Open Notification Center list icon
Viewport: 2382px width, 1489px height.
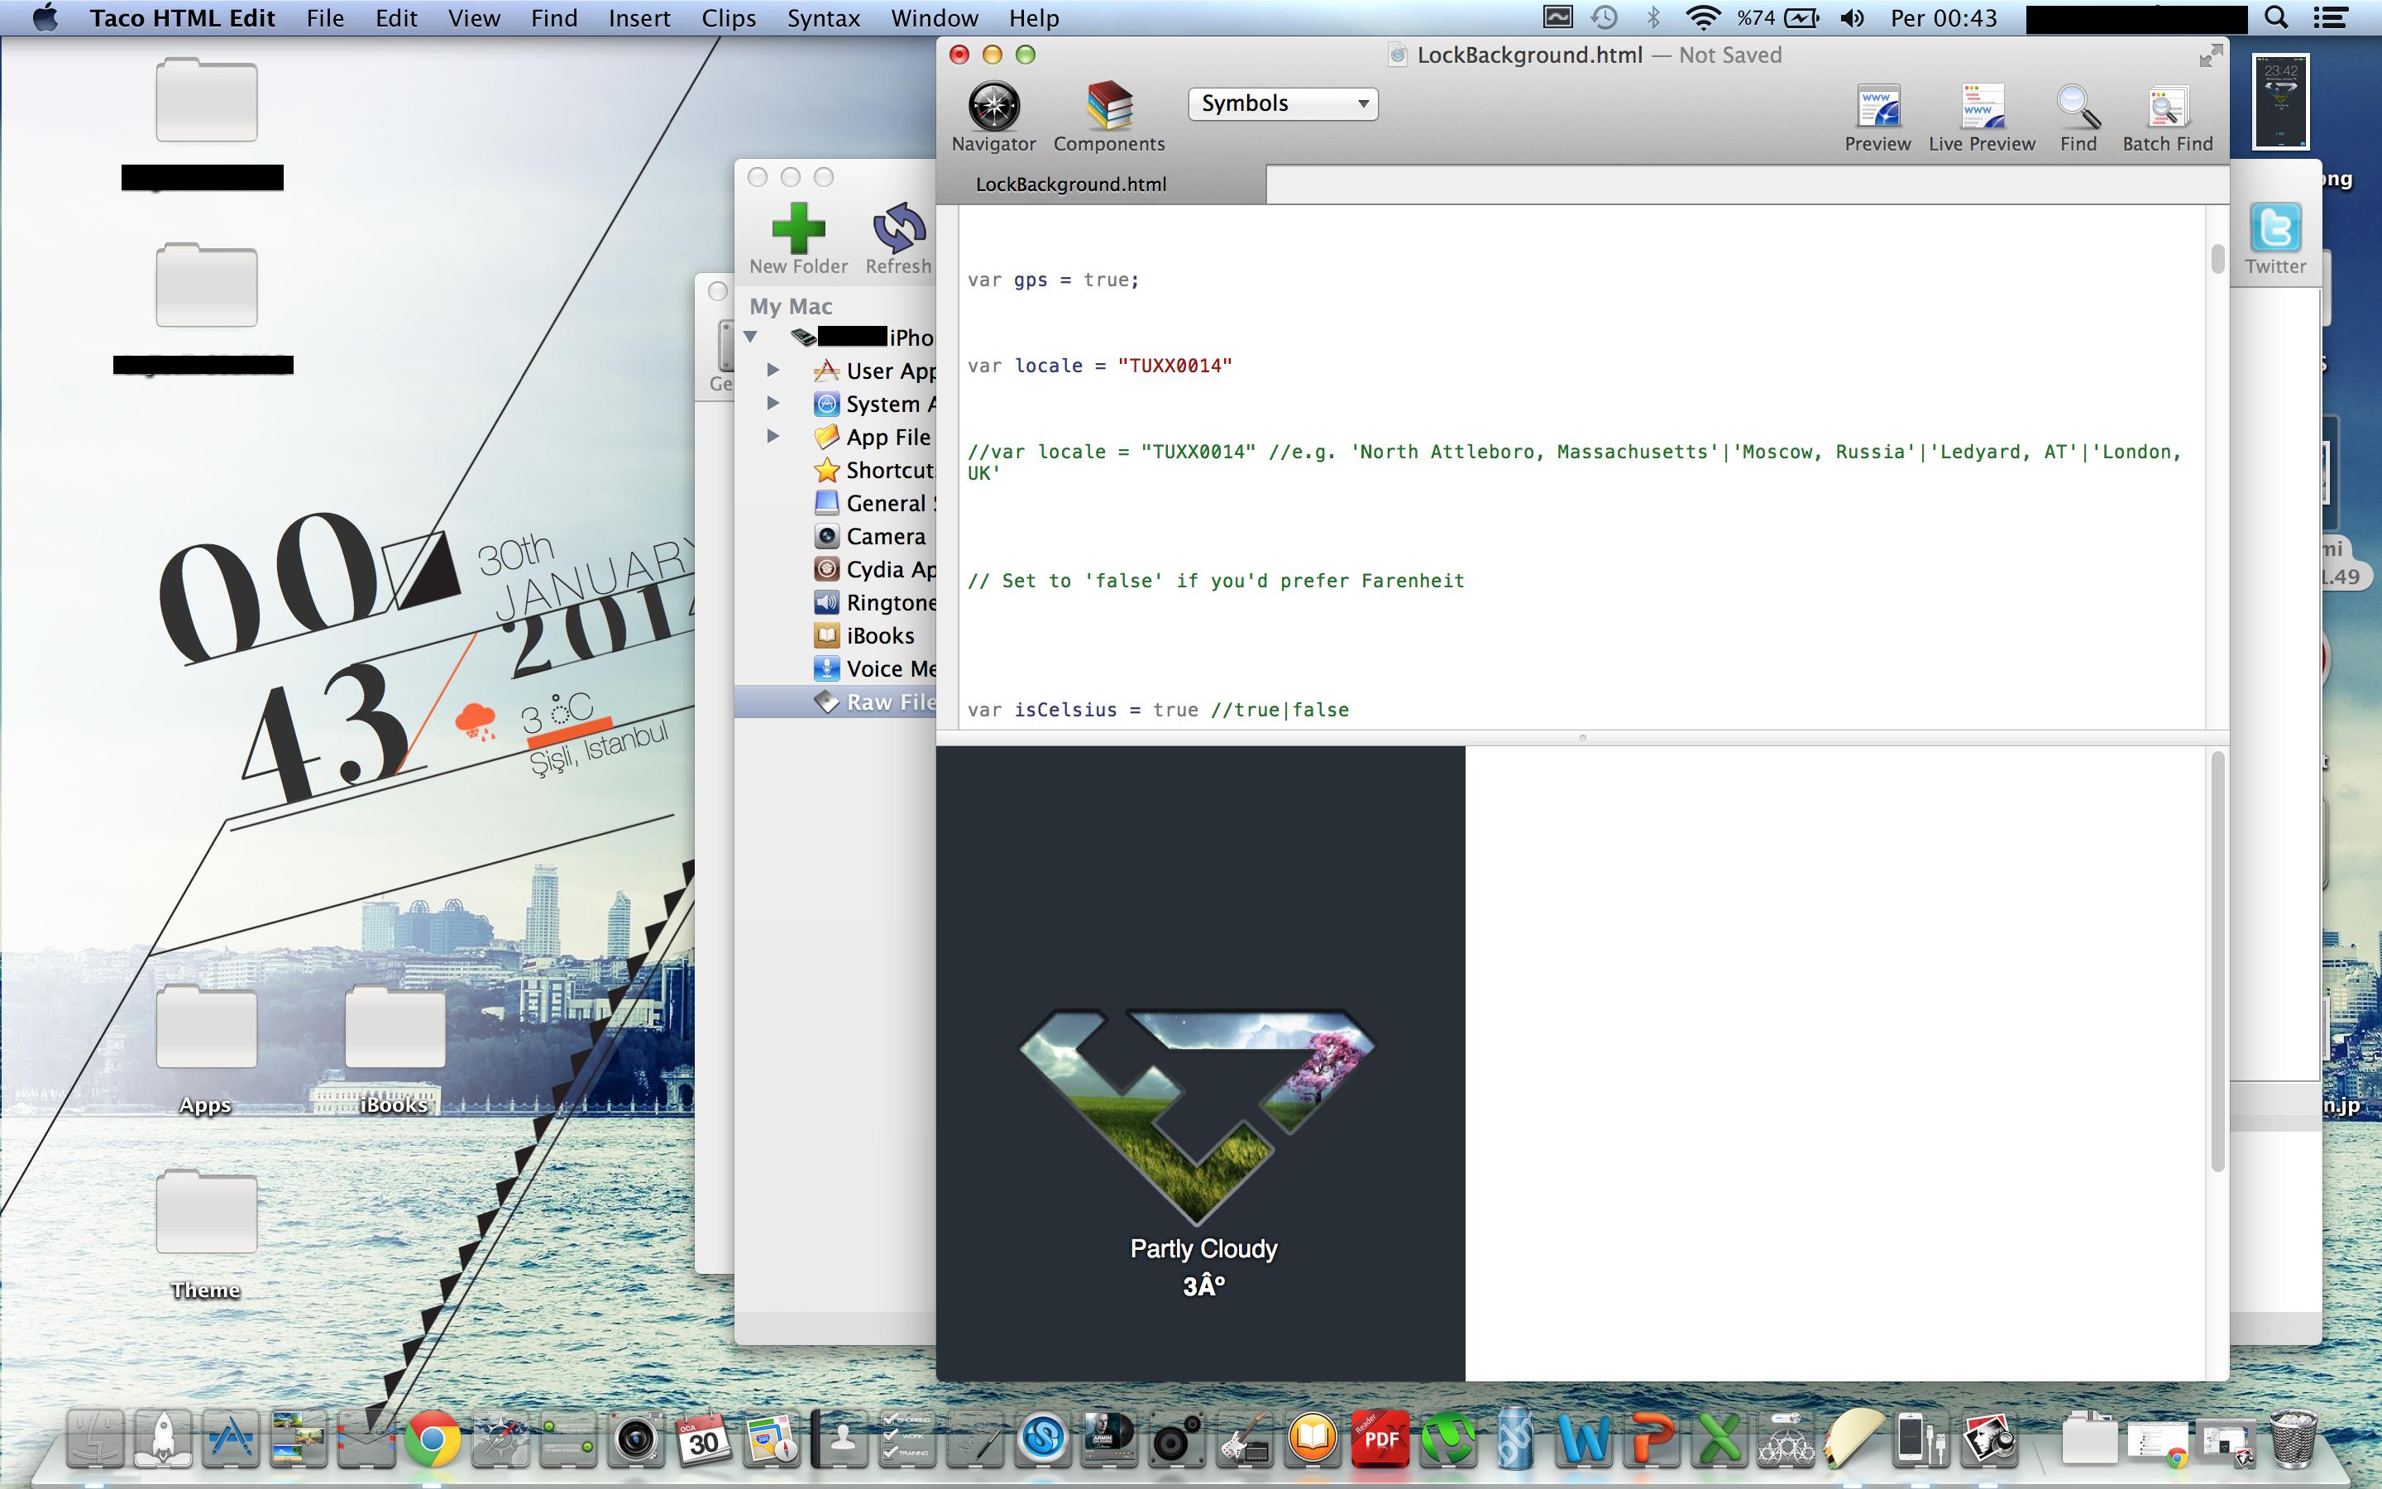click(2330, 17)
